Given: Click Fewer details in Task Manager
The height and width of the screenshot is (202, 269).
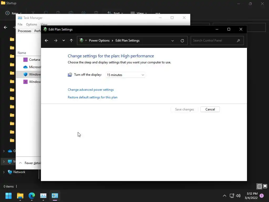Looking at the screenshot, I should [x=30, y=163].
